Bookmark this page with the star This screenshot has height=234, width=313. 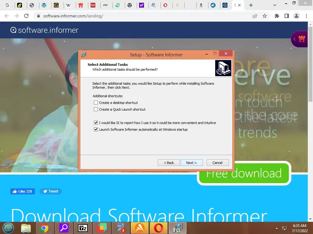265,16
